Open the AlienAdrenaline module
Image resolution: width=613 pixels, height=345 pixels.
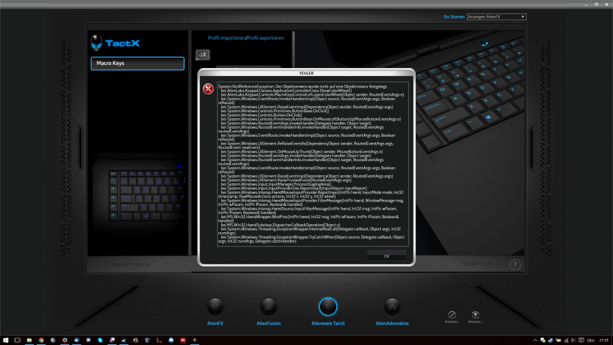(392, 306)
